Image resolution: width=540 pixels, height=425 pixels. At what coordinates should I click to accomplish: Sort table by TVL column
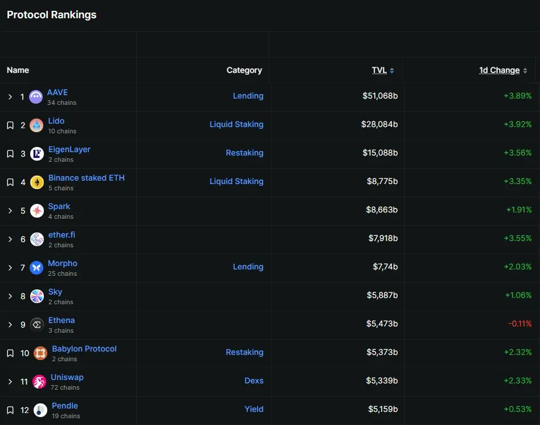click(383, 70)
